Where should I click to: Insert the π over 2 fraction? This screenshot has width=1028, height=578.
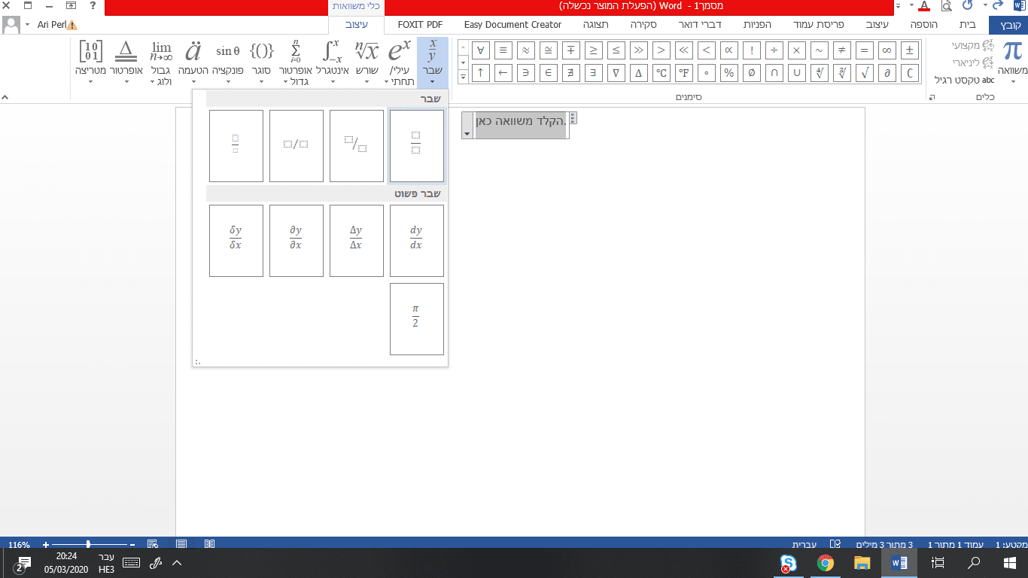(417, 319)
